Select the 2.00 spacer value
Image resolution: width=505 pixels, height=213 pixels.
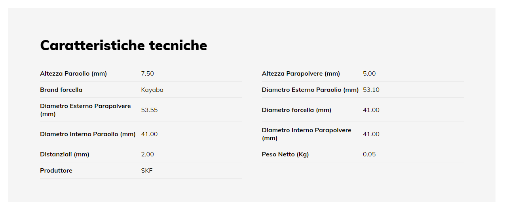(x=147, y=154)
